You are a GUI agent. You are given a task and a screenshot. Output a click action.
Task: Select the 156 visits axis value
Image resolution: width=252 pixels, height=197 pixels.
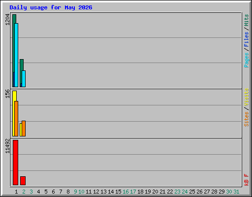tap(7, 94)
